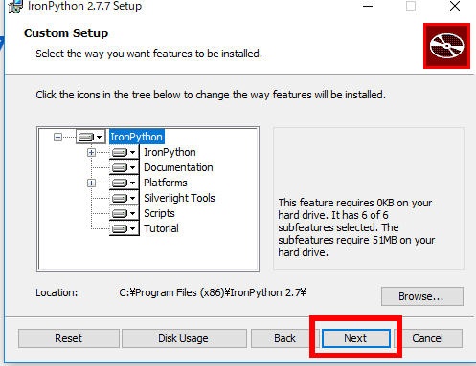Minimize the IronPython Setup window
Screen dimensions: 476x366
pos(368,6)
